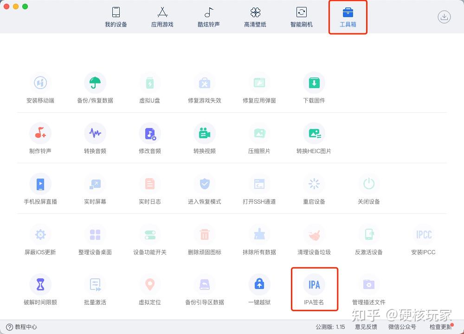Screen dimensions: 464x334
Task: Click 意见反馈 feedback link
Action: tap(366, 327)
